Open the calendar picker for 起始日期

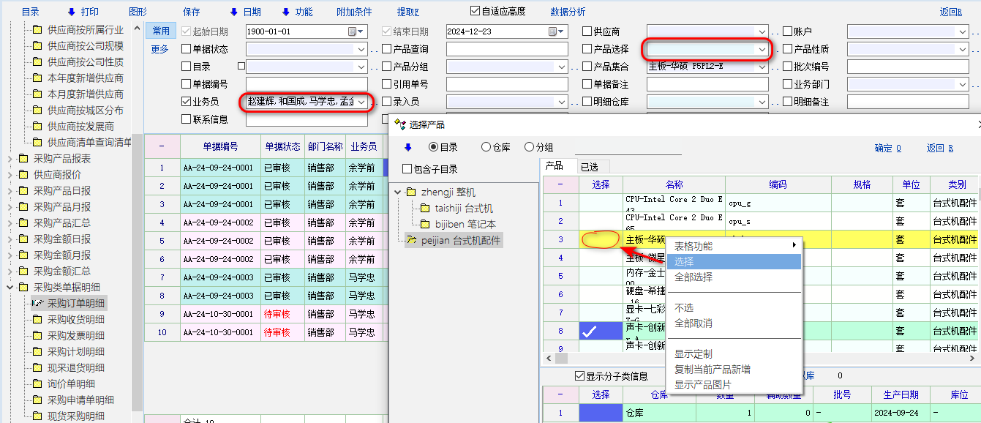pyautogui.click(x=353, y=31)
